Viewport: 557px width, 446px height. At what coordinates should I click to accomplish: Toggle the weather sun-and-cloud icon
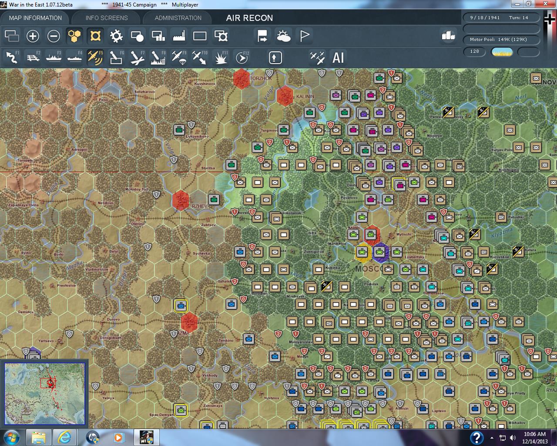[283, 36]
